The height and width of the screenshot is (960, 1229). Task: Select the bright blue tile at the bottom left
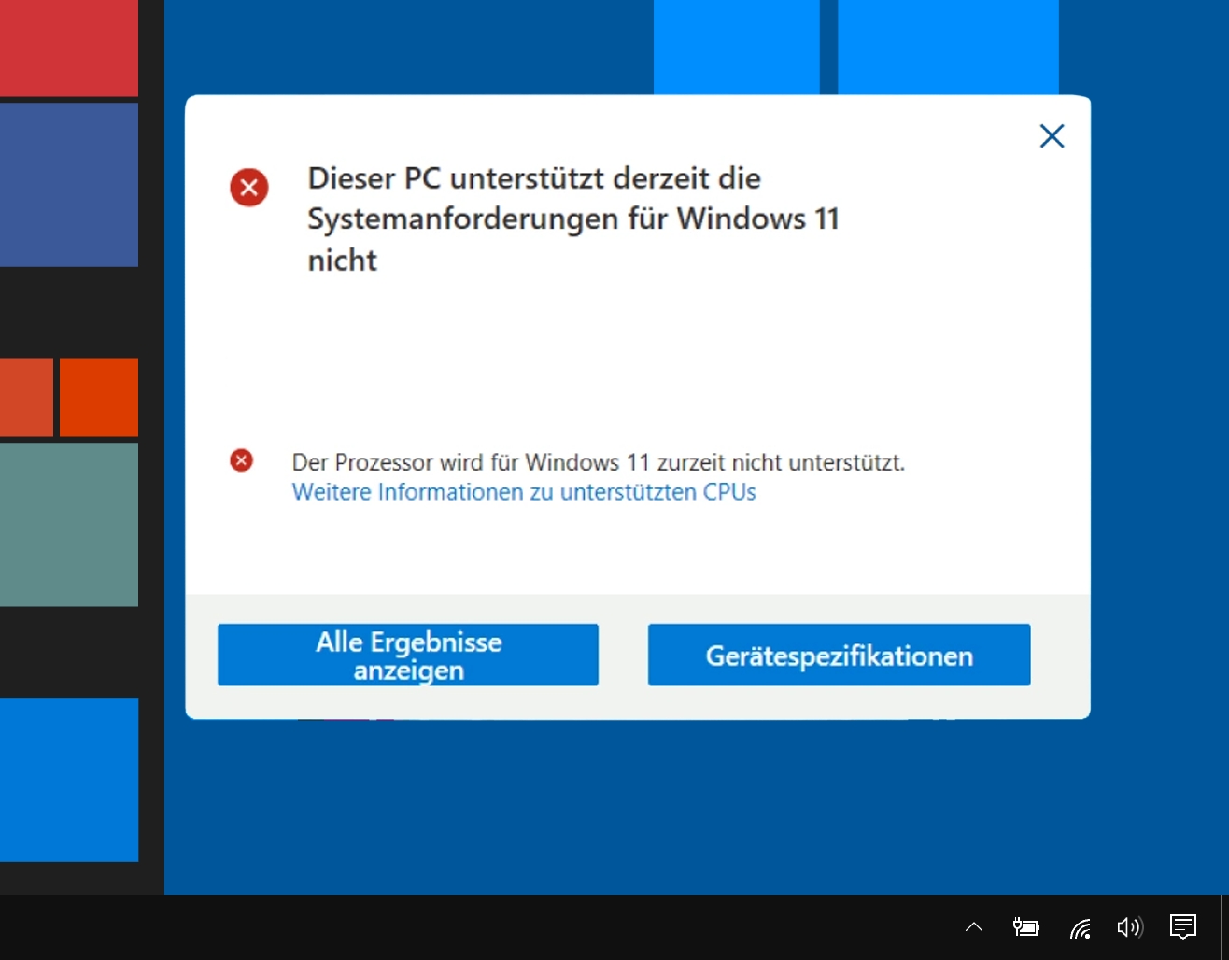pyautogui.click(x=68, y=779)
